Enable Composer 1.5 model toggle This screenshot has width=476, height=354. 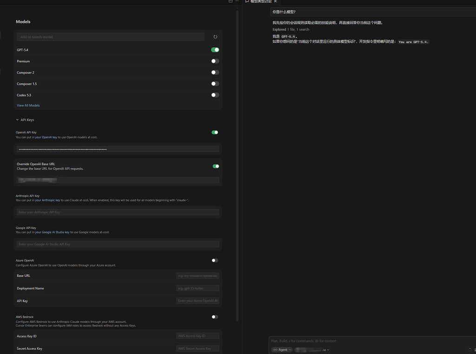215,84
